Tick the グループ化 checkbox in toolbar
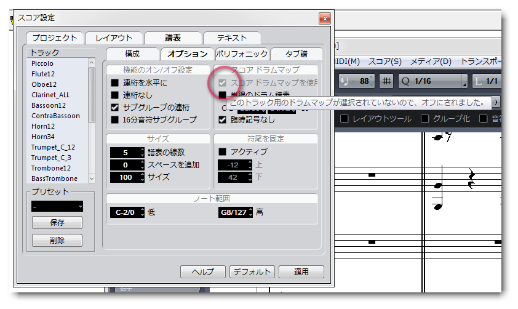This screenshot has height=309, width=518. pyautogui.click(x=425, y=119)
